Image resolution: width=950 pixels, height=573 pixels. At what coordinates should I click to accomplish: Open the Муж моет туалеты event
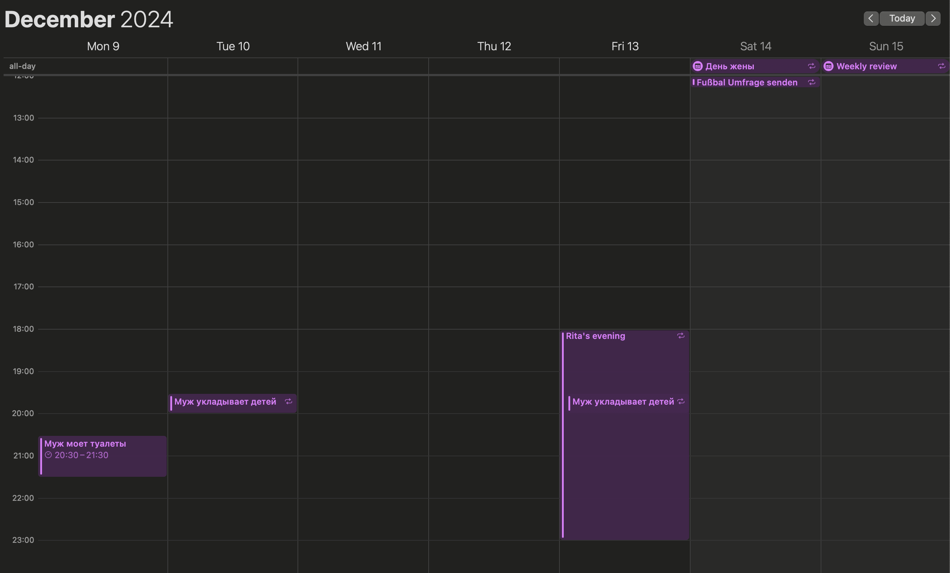85,444
